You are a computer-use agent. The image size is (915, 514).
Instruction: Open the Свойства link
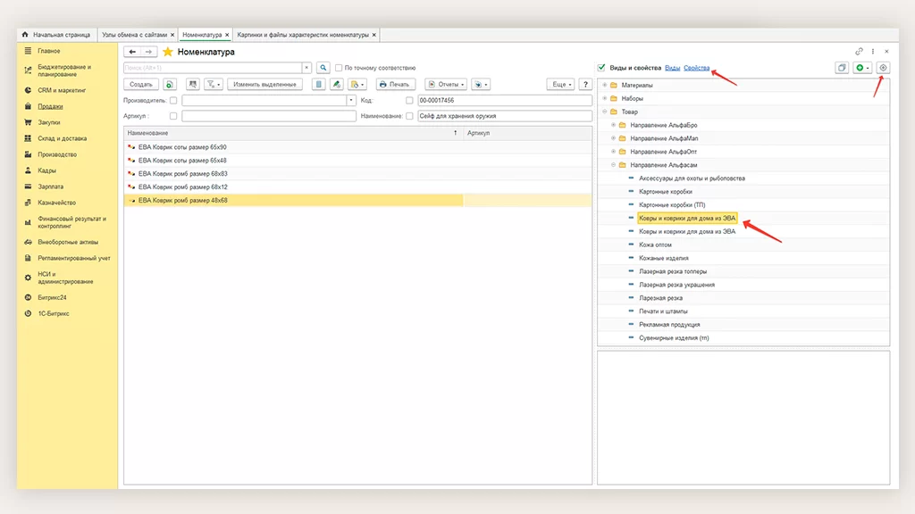coord(696,68)
